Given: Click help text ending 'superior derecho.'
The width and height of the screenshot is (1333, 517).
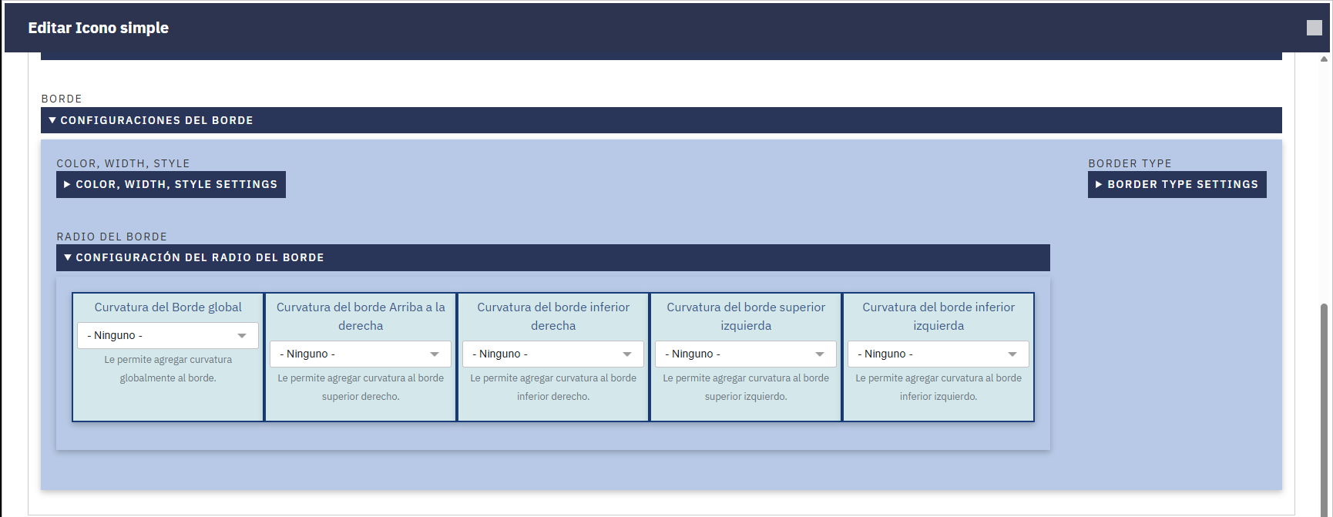Looking at the screenshot, I should pyautogui.click(x=361, y=387).
